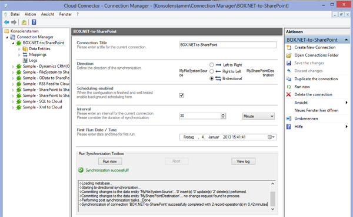
Task: Expand the Hilfe submenu arrow
Action: [347, 127]
